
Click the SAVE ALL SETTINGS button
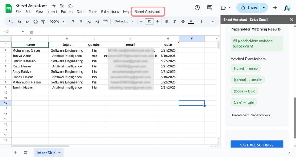(257, 144)
